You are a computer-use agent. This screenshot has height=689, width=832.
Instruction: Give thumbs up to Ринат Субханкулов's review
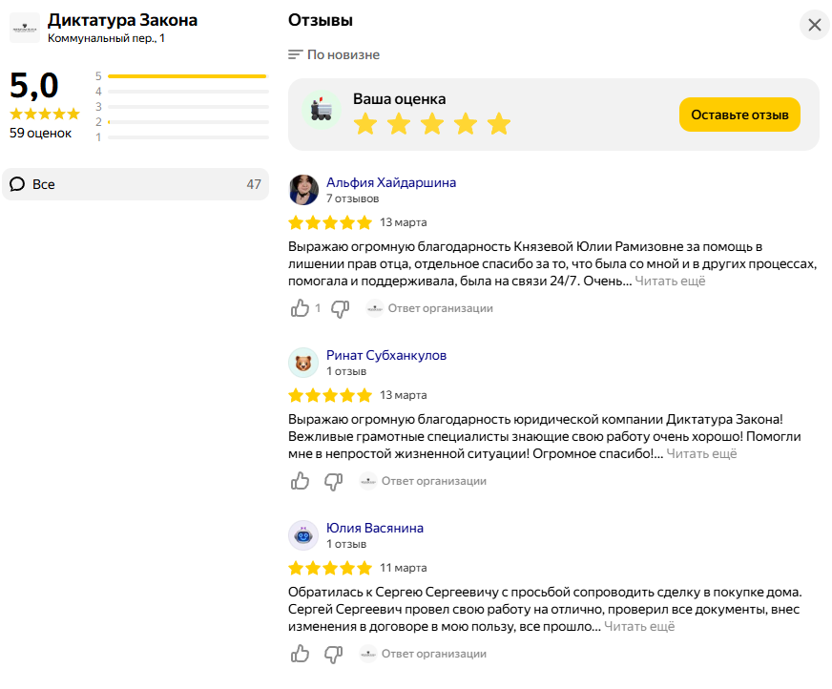(300, 481)
